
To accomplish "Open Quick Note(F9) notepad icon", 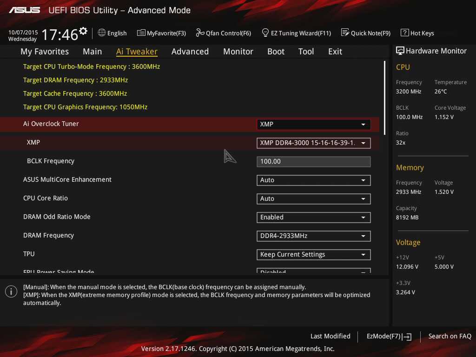I will tap(345, 33).
